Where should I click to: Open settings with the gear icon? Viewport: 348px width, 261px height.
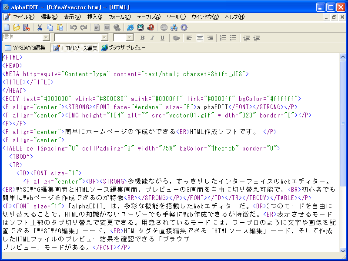coord(184,27)
